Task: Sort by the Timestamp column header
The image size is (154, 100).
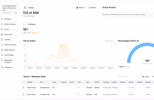Action: pyautogui.click(x=106, y=82)
